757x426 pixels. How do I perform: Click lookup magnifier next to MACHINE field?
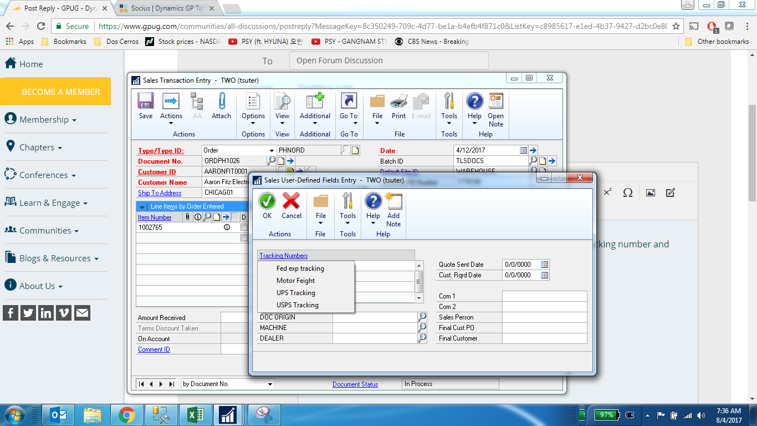tap(422, 328)
